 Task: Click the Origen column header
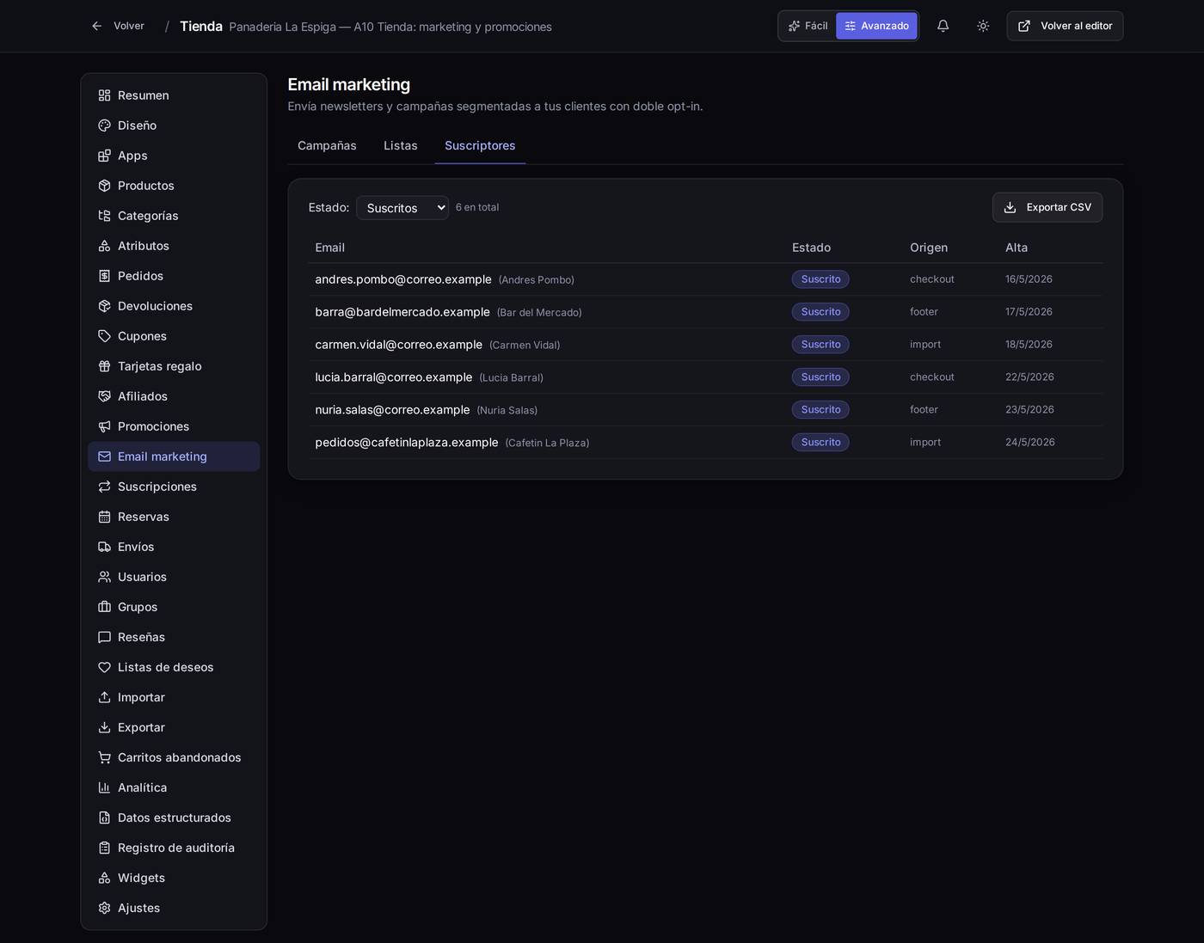click(x=929, y=248)
